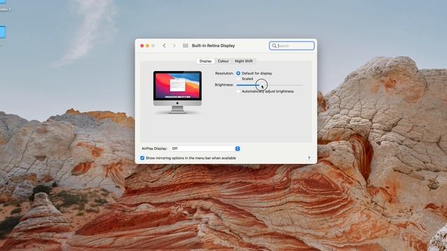
Task: Click the iMac display thumbnail
Action: point(177,92)
